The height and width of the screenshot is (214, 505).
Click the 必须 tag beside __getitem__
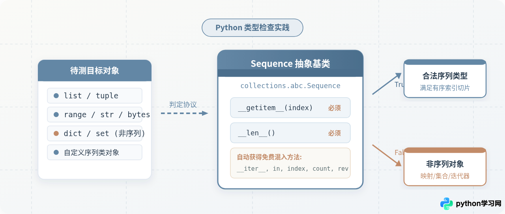pyautogui.click(x=335, y=108)
